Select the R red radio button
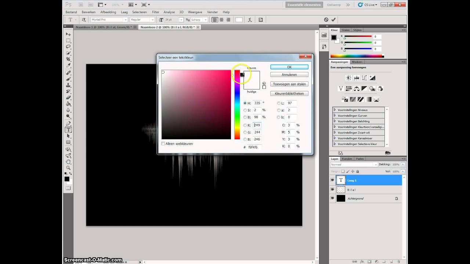The image size is (470, 264). [x=245, y=125]
